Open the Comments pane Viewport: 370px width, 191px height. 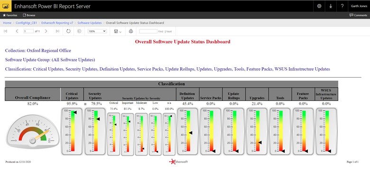tap(358, 15)
